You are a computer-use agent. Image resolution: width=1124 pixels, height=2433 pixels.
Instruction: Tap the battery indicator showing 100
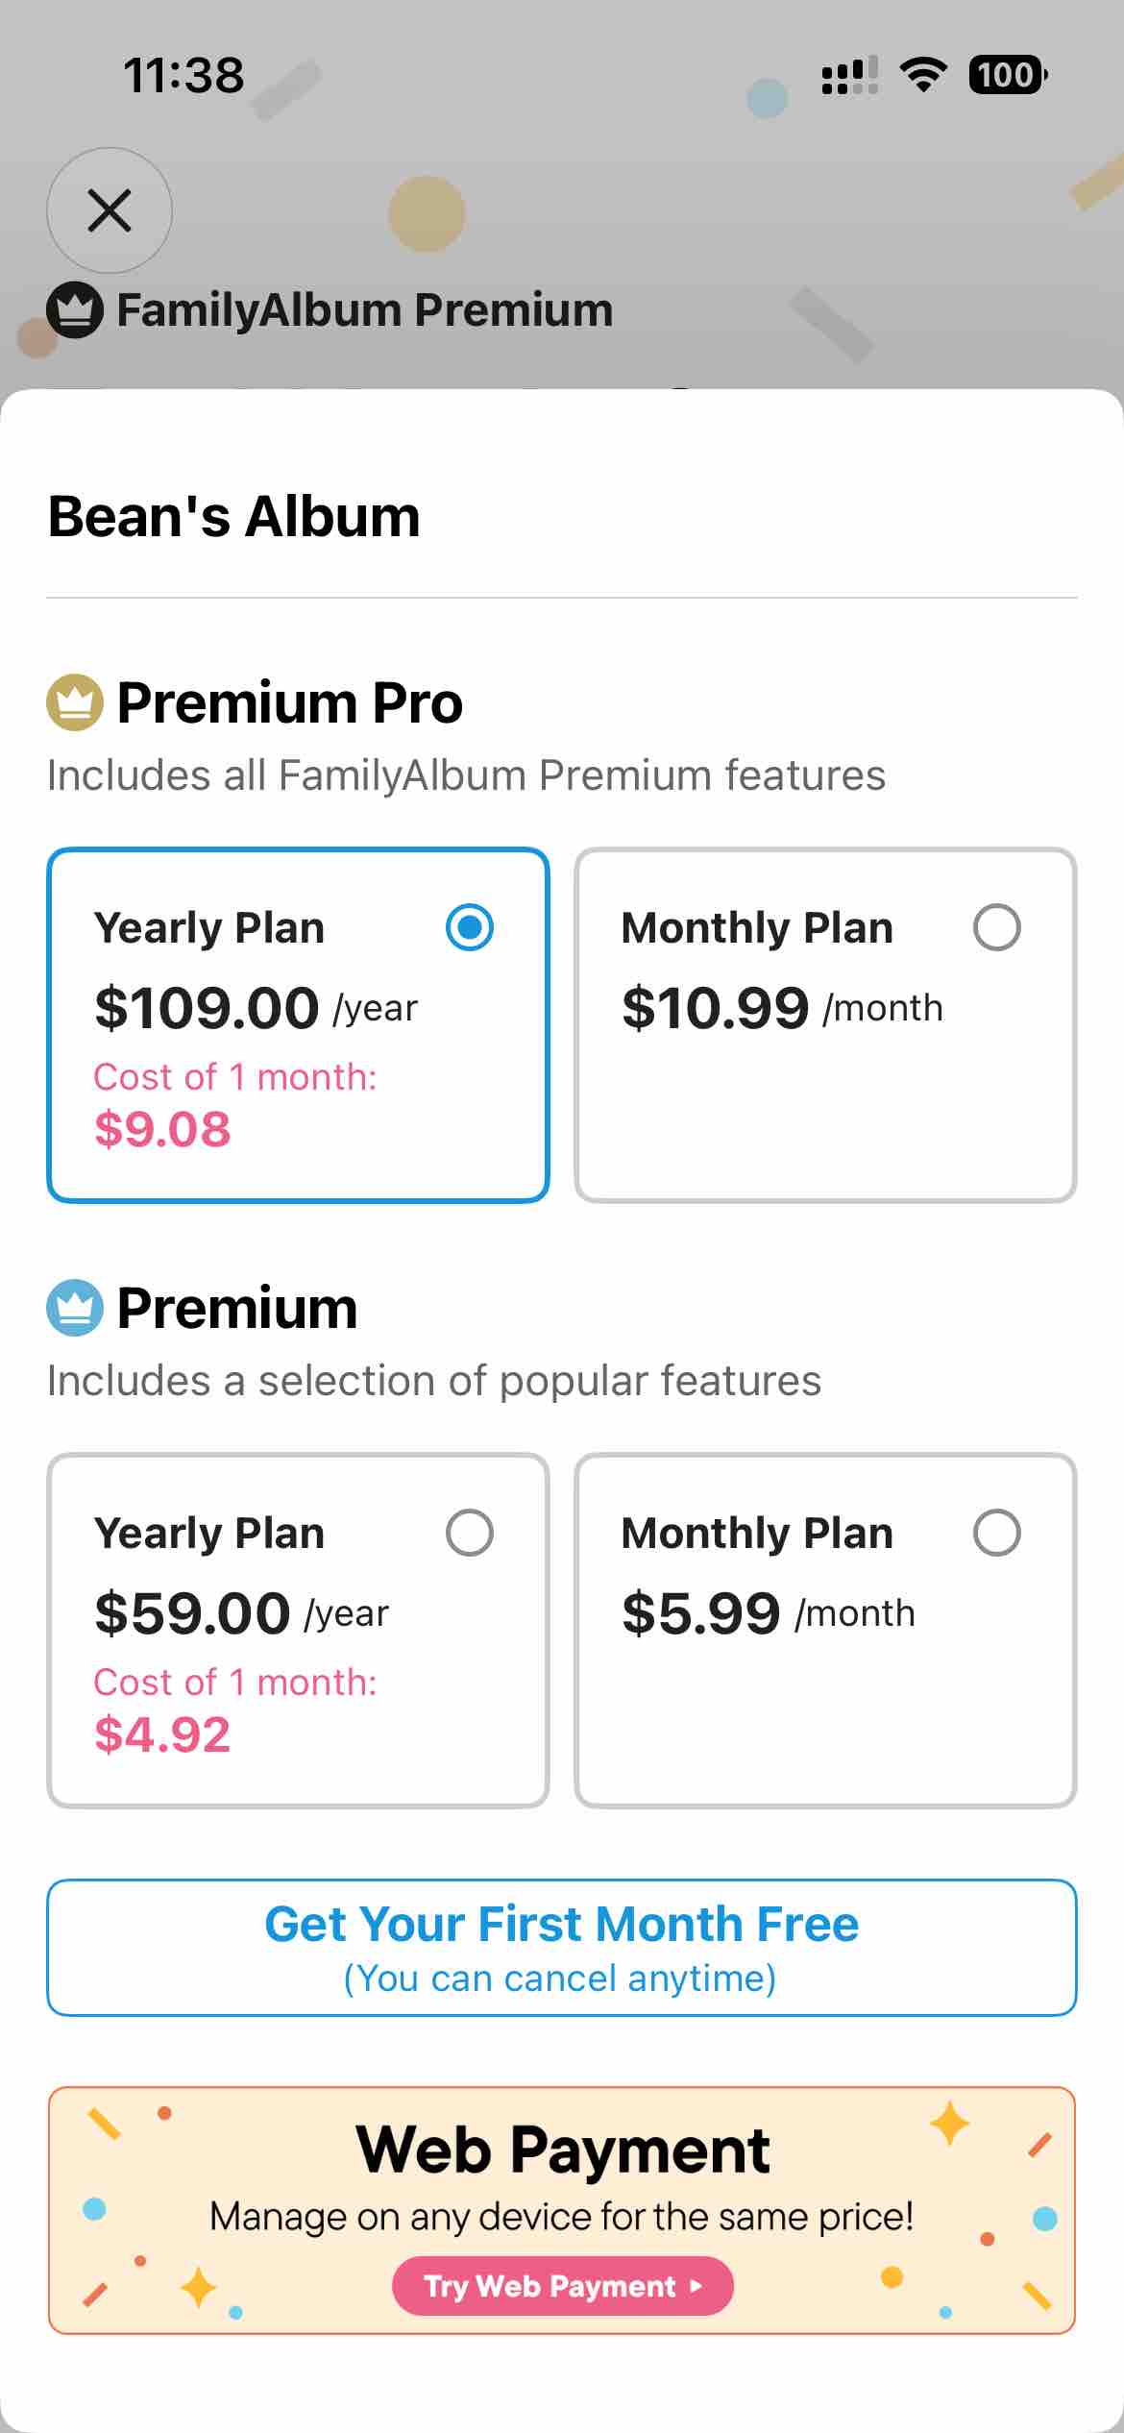1008,75
